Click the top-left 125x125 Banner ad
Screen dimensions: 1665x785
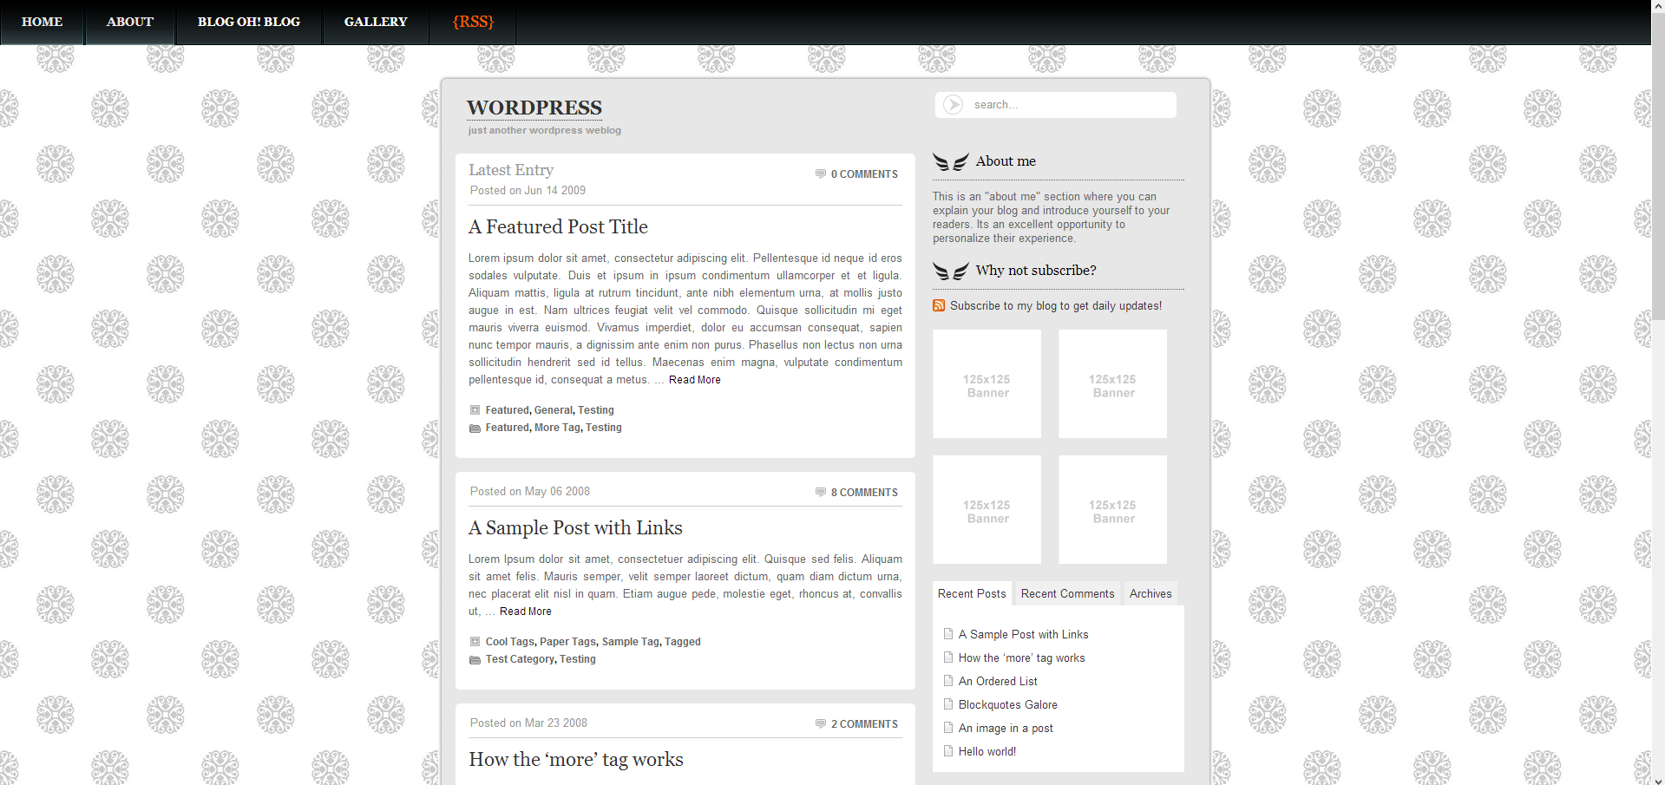pos(987,383)
